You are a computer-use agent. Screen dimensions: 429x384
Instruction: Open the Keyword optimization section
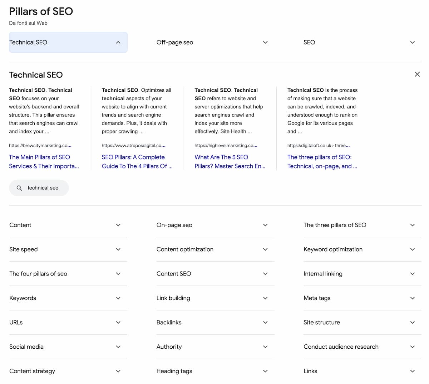pos(333,249)
